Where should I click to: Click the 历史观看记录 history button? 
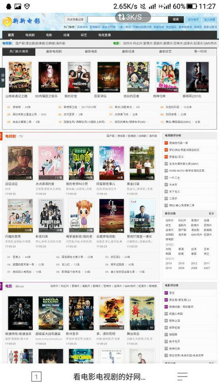point(75,19)
